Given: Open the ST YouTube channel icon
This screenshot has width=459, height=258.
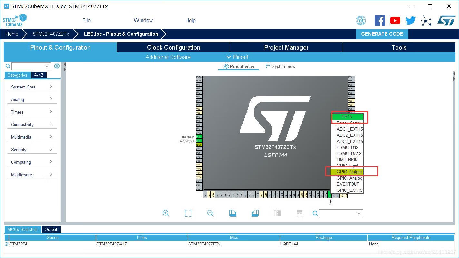Looking at the screenshot, I should point(395,21).
